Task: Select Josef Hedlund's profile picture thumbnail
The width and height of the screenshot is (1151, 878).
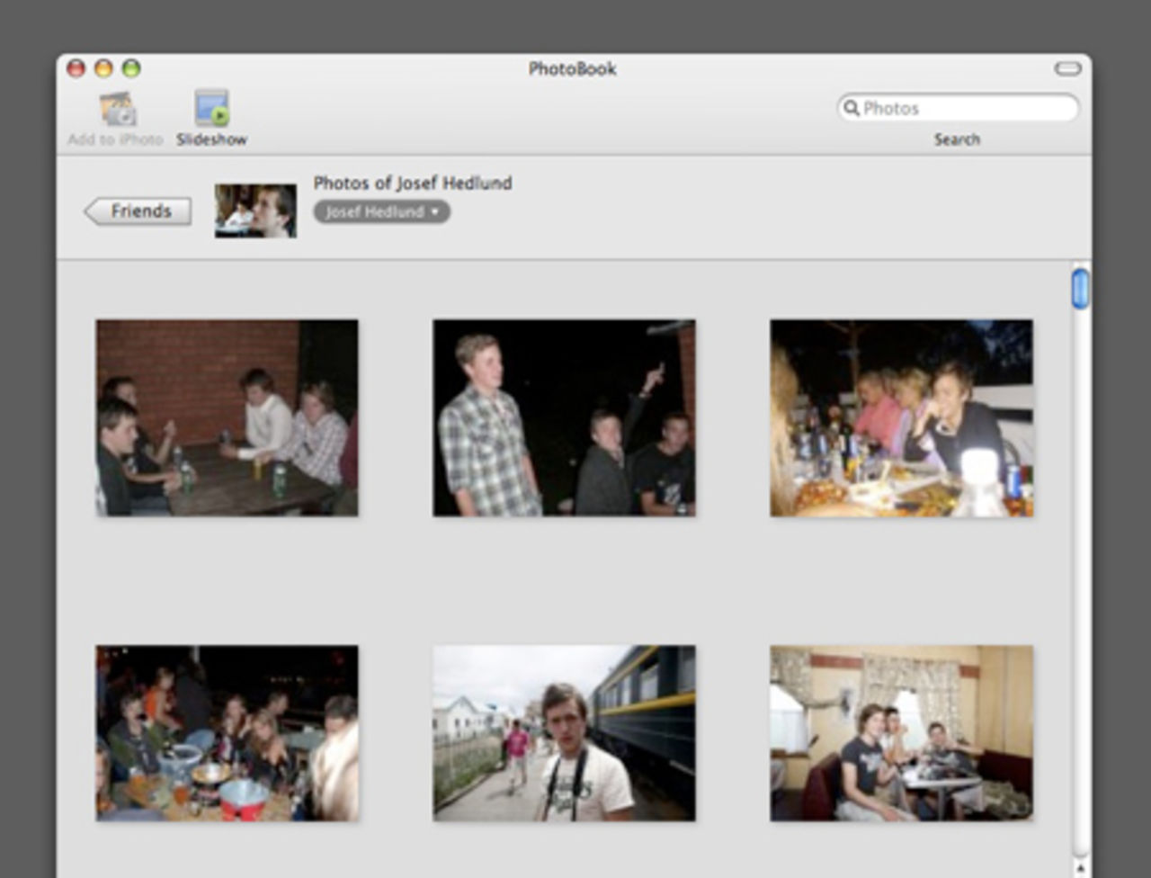Action: click(254, 211)
